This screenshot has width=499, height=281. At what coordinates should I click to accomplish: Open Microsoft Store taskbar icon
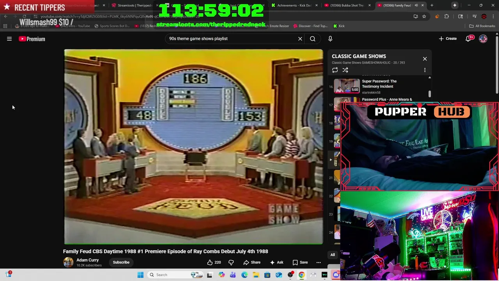pos(267,275)
